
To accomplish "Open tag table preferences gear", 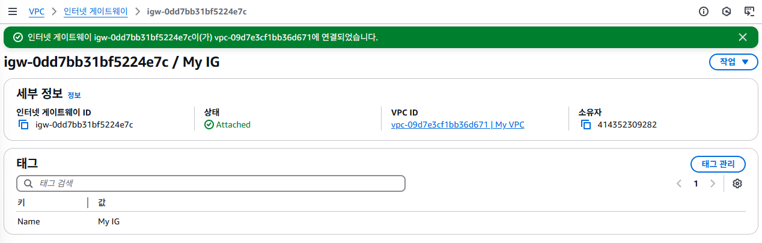I will coord(737,183).
